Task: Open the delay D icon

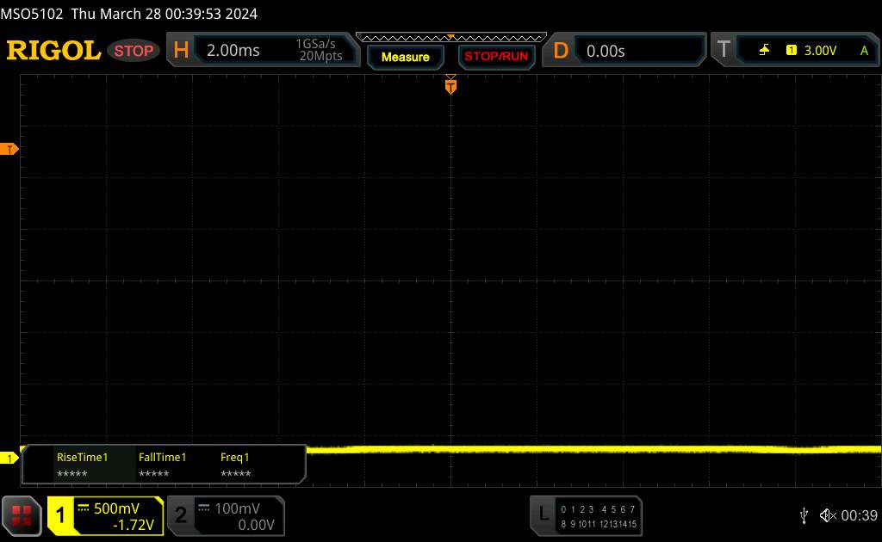Action: tap(560, 51)
